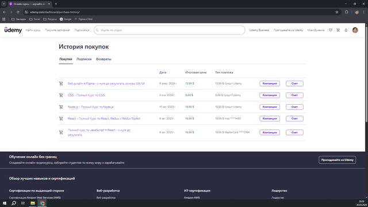368x207 pixels.
Task: Reload the page with the refresh icon
Action: tap(18, 12)
